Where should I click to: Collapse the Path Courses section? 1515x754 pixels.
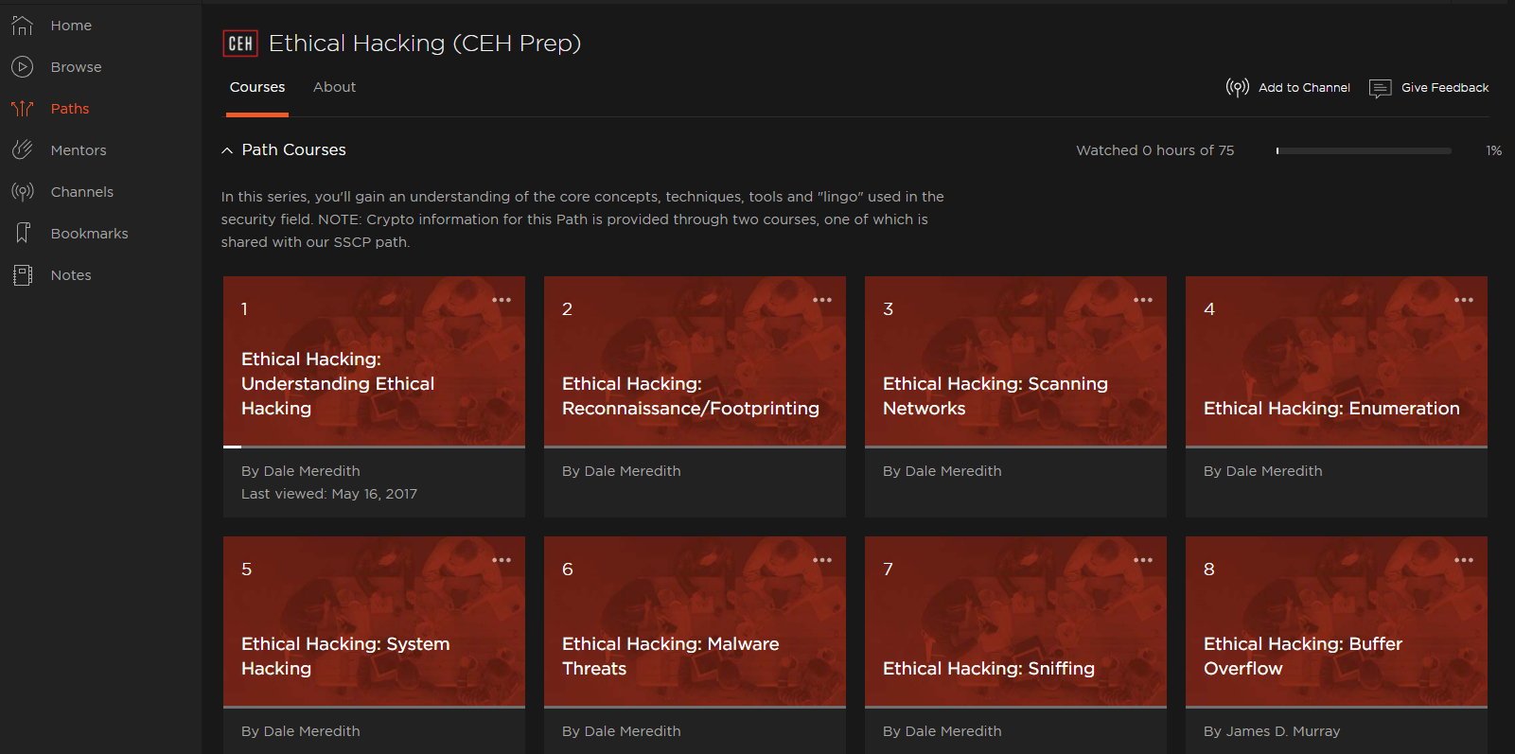pyautogui.click(x=227, y=150)
